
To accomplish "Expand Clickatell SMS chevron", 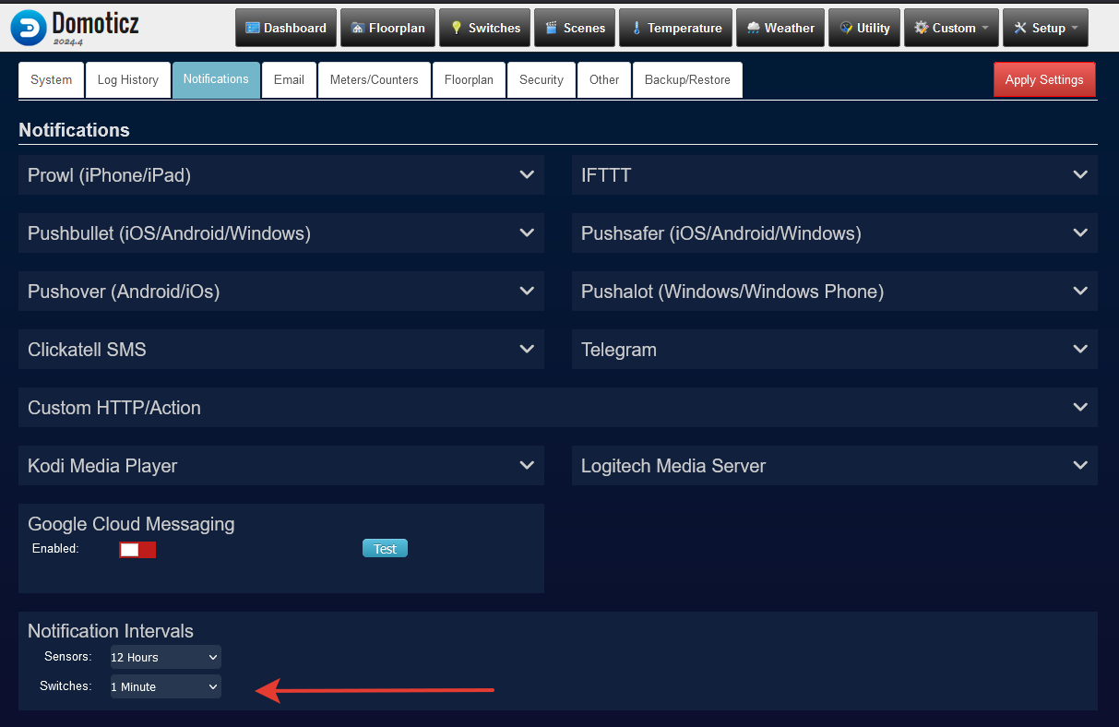I will [527, 349].
